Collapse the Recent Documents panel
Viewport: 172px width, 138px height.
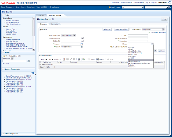tap(3, 69)
